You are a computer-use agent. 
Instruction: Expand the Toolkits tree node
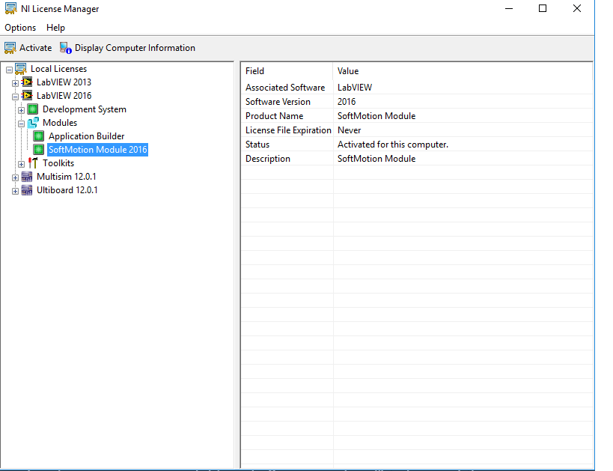pos(22,163)
